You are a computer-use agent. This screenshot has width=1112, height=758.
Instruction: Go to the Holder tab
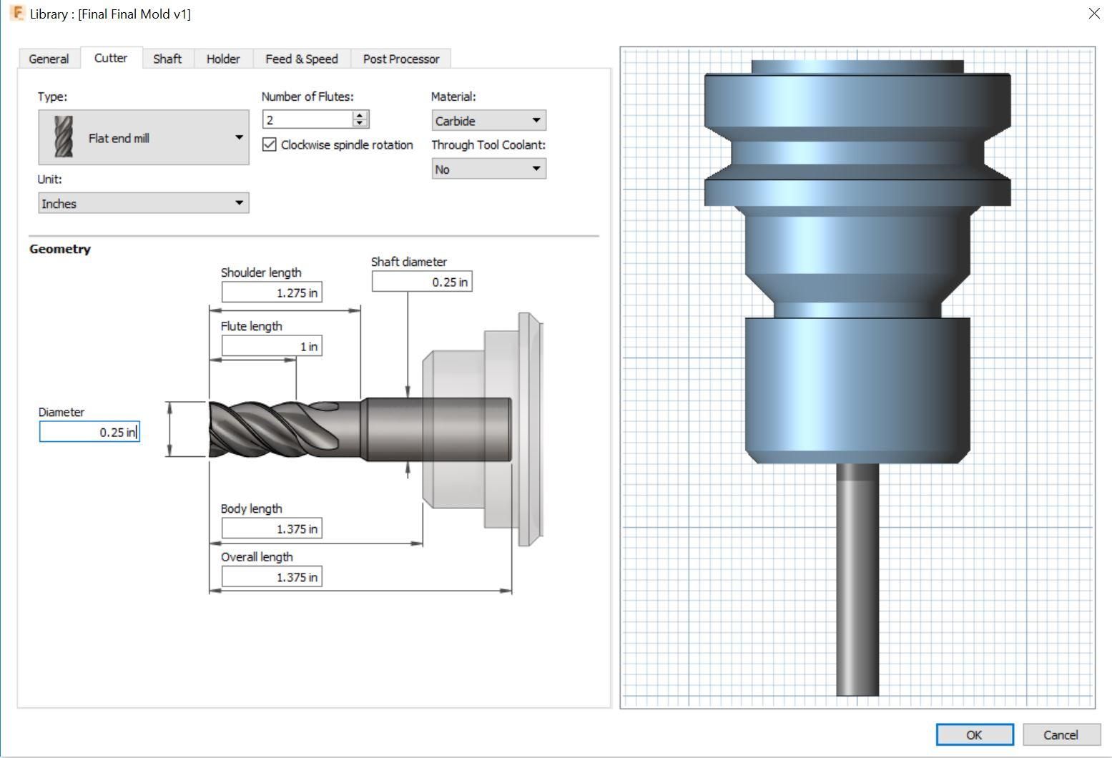[x=223, y=59]
